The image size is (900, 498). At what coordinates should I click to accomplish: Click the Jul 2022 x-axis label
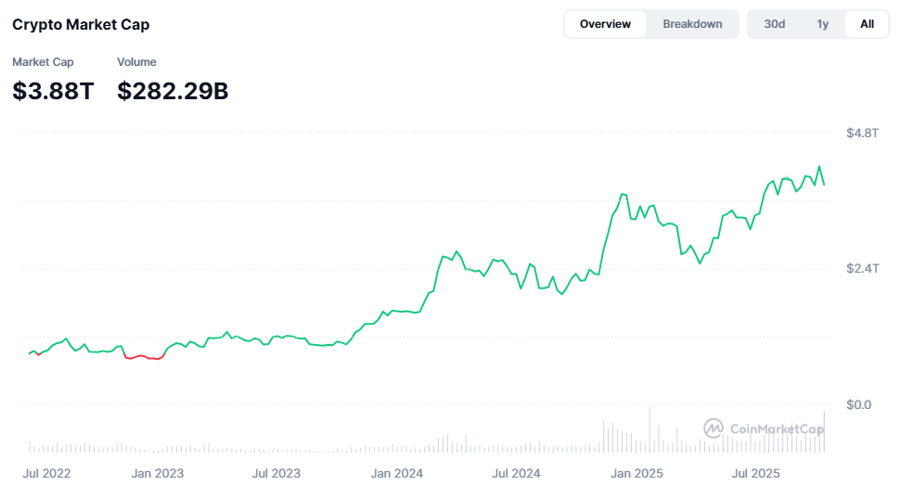(x=46, y=473)
